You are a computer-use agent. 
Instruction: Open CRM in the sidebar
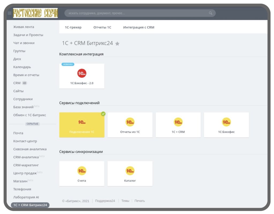point(17,83)
